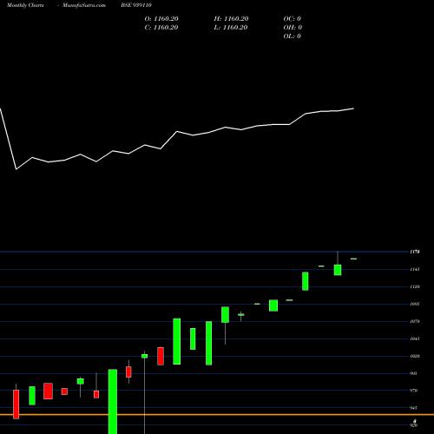Click the 1045 price axis label

[415, 339]
